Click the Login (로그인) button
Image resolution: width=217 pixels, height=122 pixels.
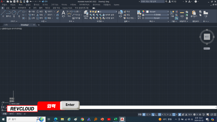click(x=172, y=1)
